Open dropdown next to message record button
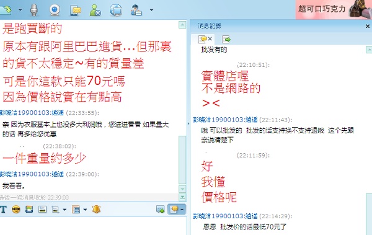The width and height of the screenshot is (372, 235). 182,210
